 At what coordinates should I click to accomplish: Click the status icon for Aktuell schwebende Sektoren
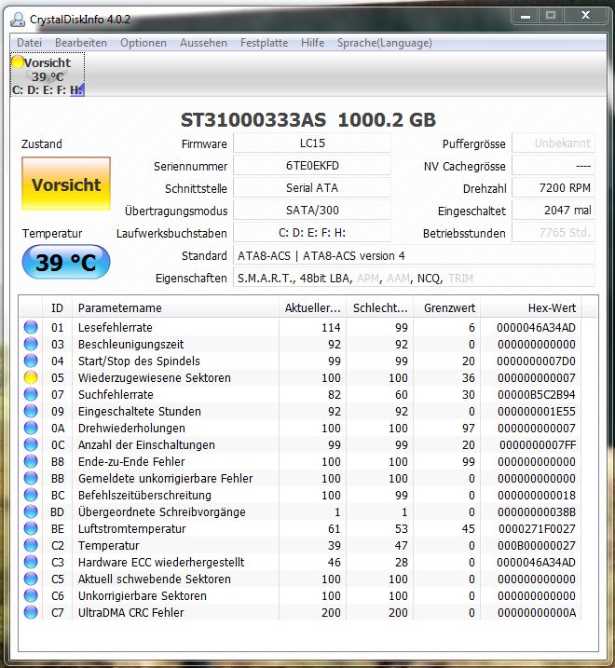[31, 579]
